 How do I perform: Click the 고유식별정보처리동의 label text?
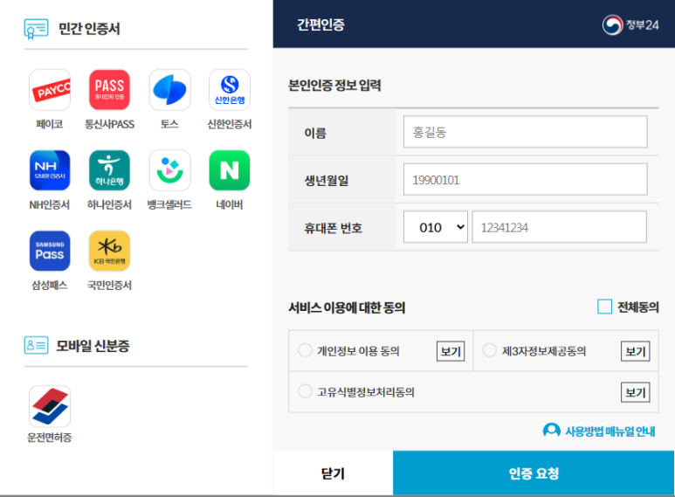click(366, 392)
